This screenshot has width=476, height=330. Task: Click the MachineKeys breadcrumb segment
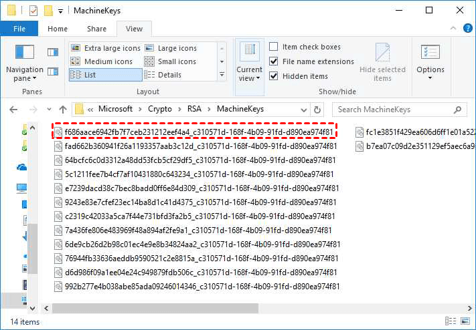240,109
